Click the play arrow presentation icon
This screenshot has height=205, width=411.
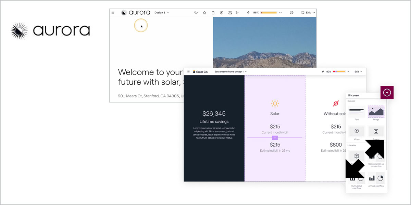[237, 13]
